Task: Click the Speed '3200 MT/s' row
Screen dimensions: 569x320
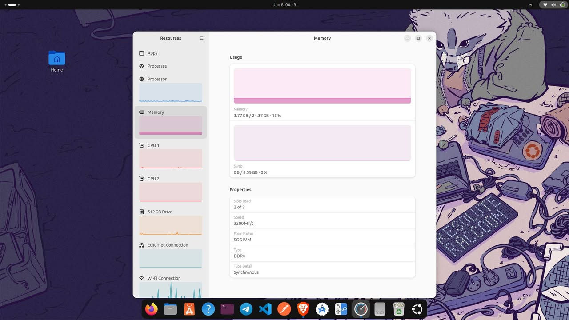Action: click(322, 220)
